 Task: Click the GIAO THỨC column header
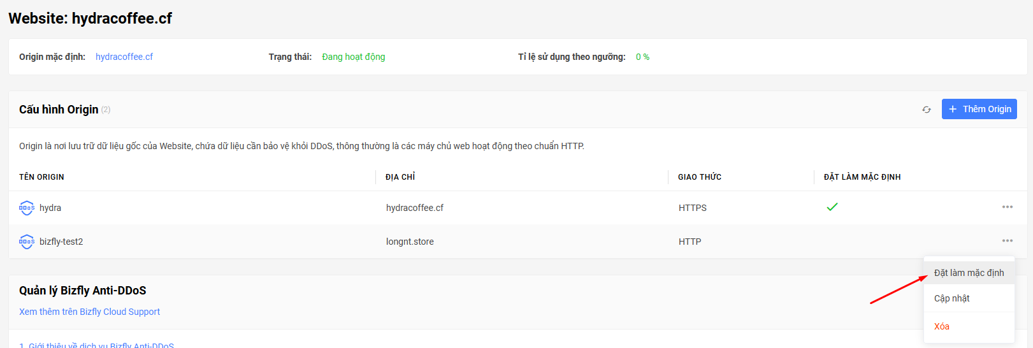[x=700, y=177]
